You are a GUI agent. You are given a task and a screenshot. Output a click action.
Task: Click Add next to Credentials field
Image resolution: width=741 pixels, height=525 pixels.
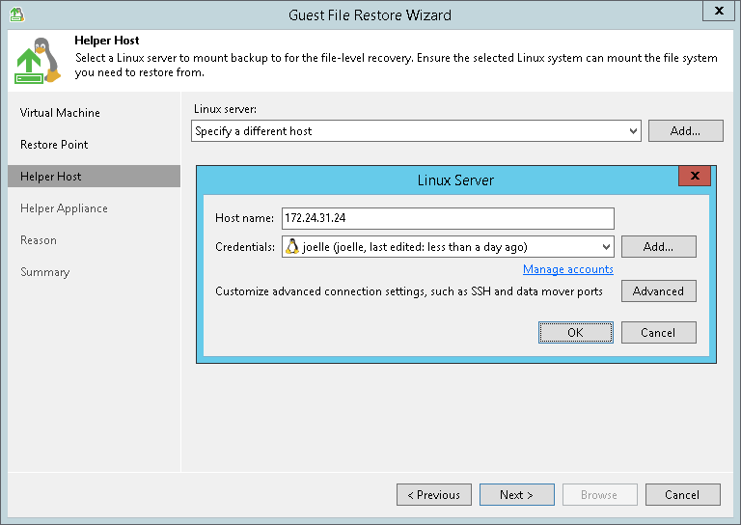pyautogui.click(x=658, y=246)
